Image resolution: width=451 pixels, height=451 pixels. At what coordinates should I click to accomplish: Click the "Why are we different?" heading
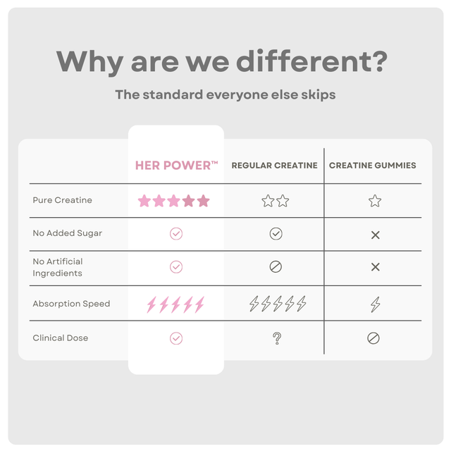point(222,61)
